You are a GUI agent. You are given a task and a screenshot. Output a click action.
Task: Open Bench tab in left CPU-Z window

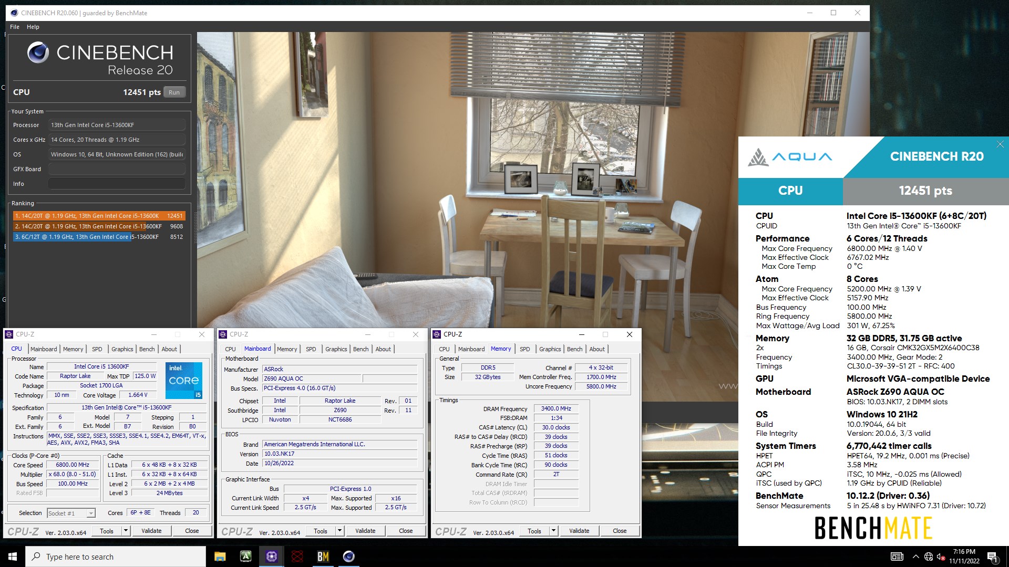pos(147,349)
